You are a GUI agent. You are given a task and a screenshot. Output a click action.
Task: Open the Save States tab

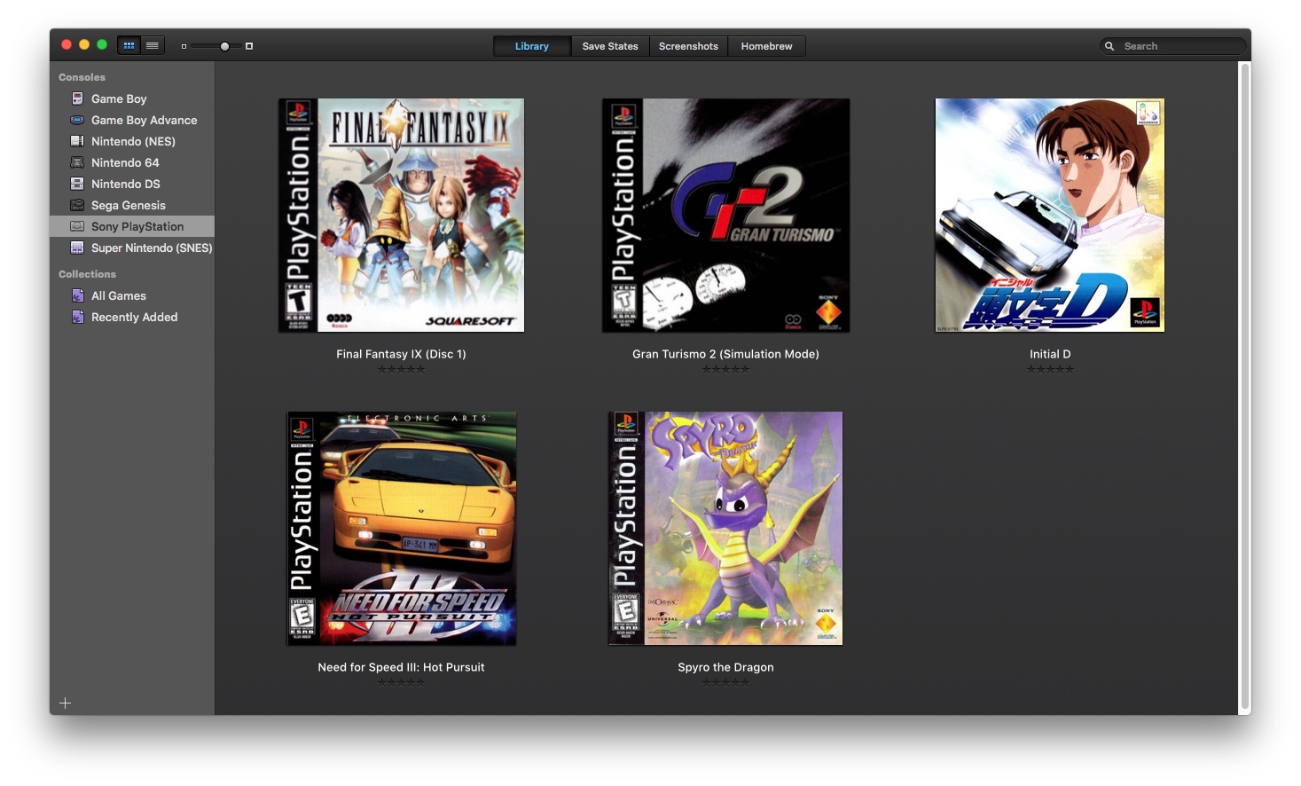tap(609, 46)
